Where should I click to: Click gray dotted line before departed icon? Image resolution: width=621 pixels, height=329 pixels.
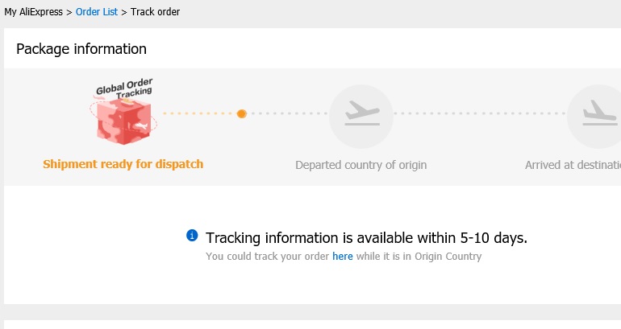289,113
